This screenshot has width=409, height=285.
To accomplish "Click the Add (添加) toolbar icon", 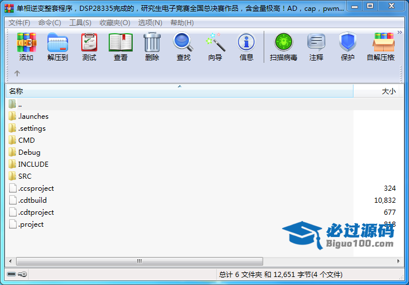I will 26,47.
